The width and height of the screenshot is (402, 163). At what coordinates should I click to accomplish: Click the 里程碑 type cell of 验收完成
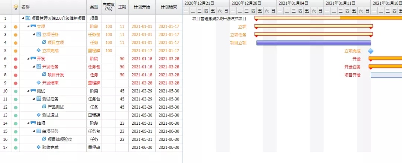click(94, 147)
